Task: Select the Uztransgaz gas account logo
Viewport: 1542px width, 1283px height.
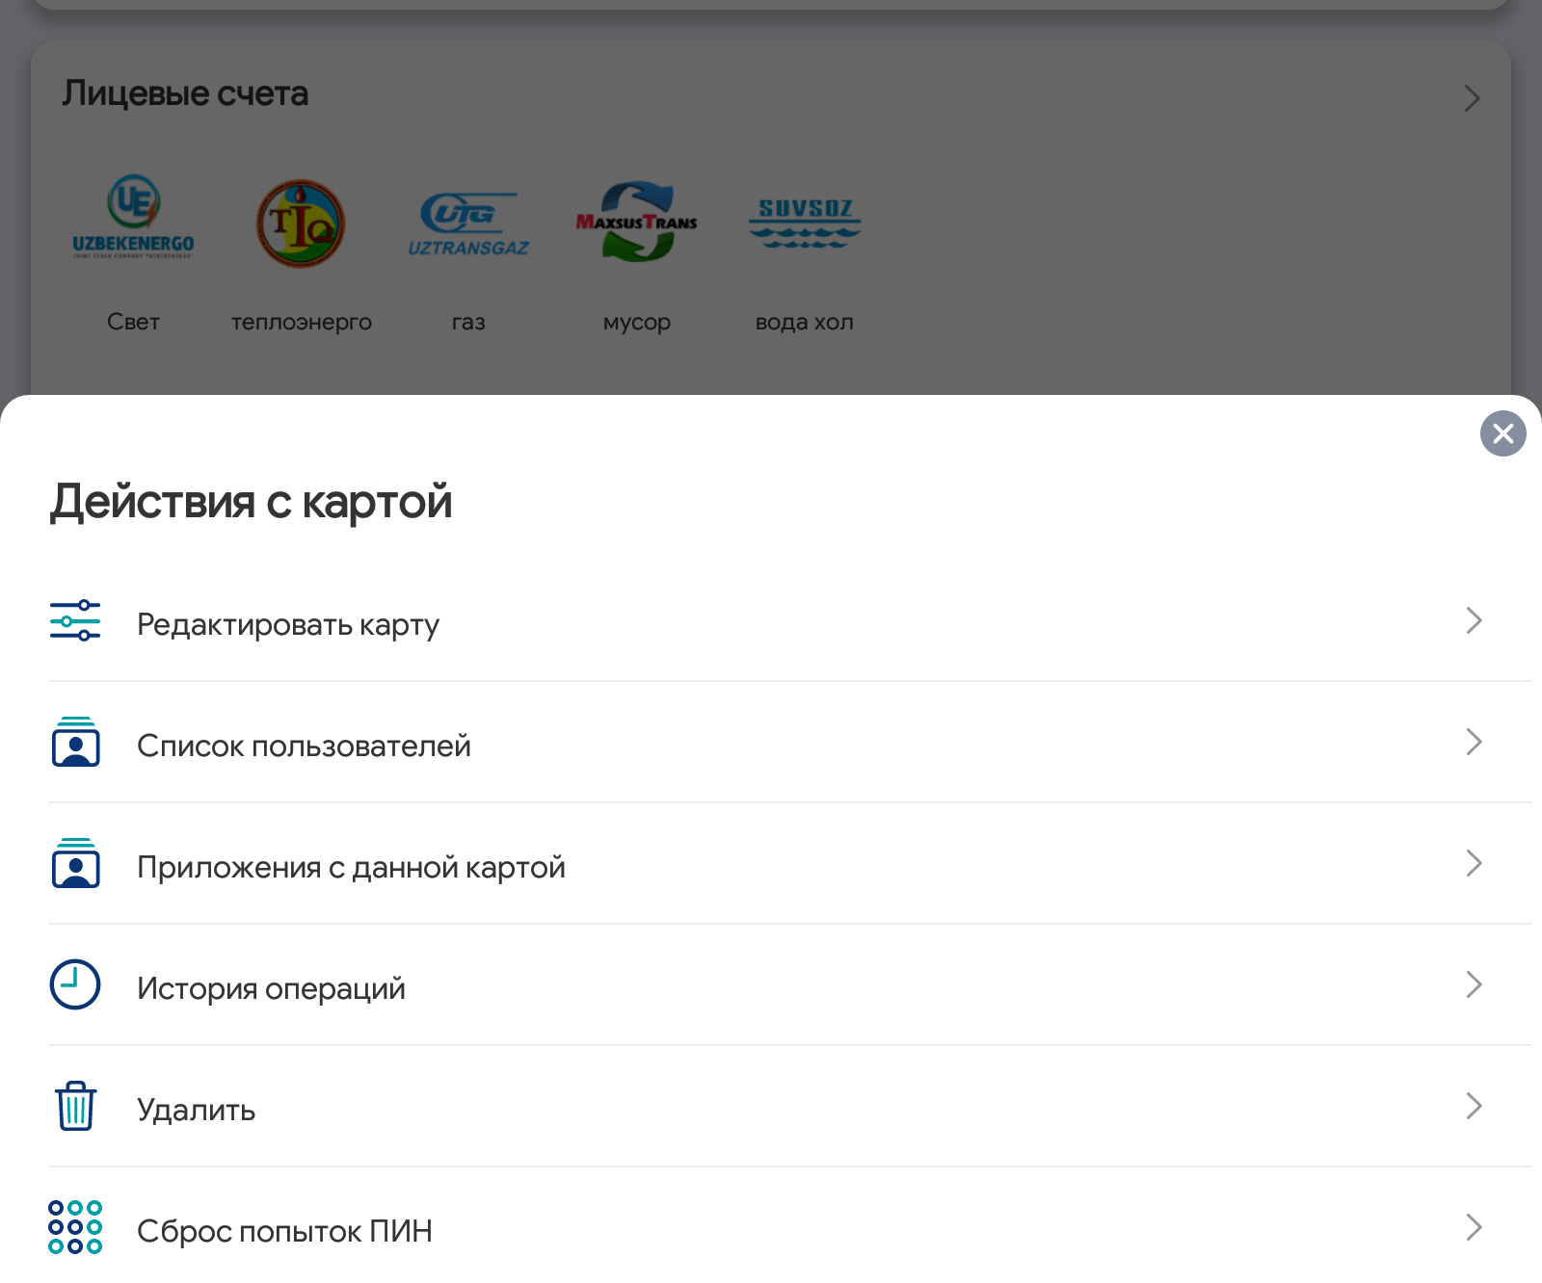Action: [468, 223]
